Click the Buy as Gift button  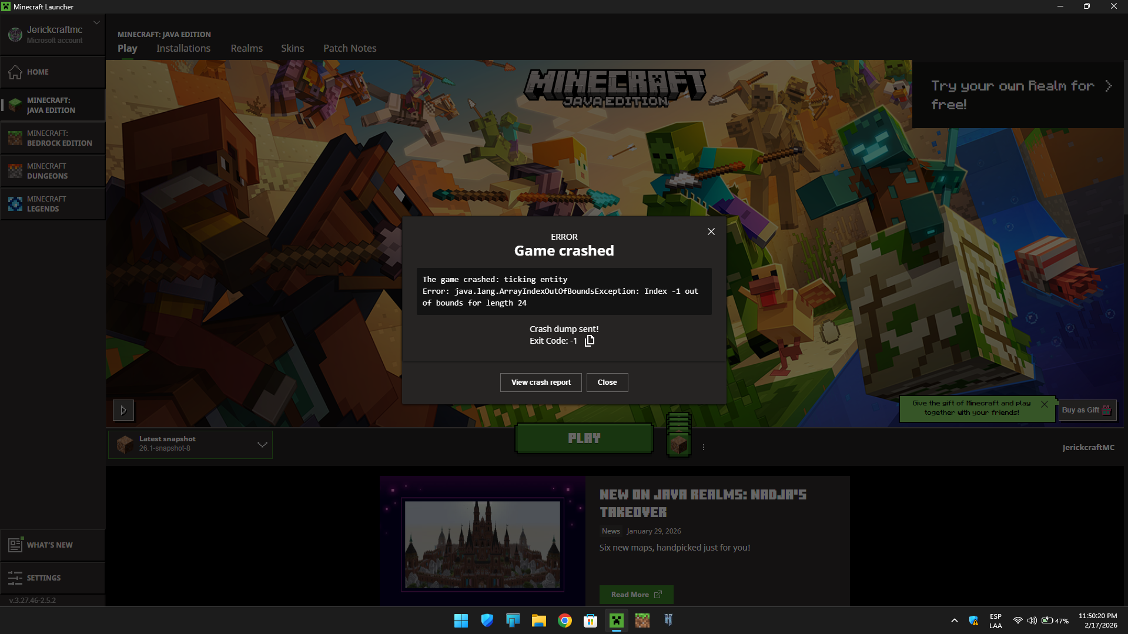coord(1086,410)
